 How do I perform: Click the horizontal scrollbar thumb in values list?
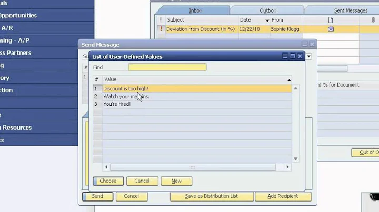pos(193,167)
